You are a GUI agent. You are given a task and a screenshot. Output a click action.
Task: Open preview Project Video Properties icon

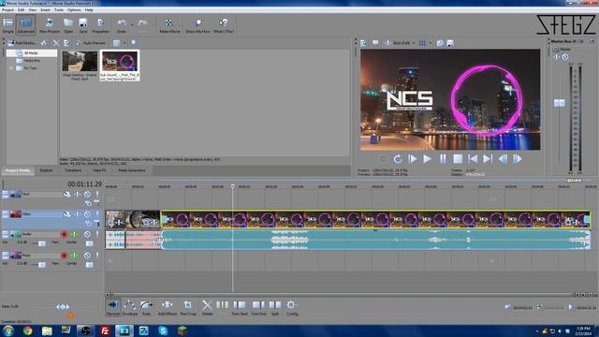point(363,43)
